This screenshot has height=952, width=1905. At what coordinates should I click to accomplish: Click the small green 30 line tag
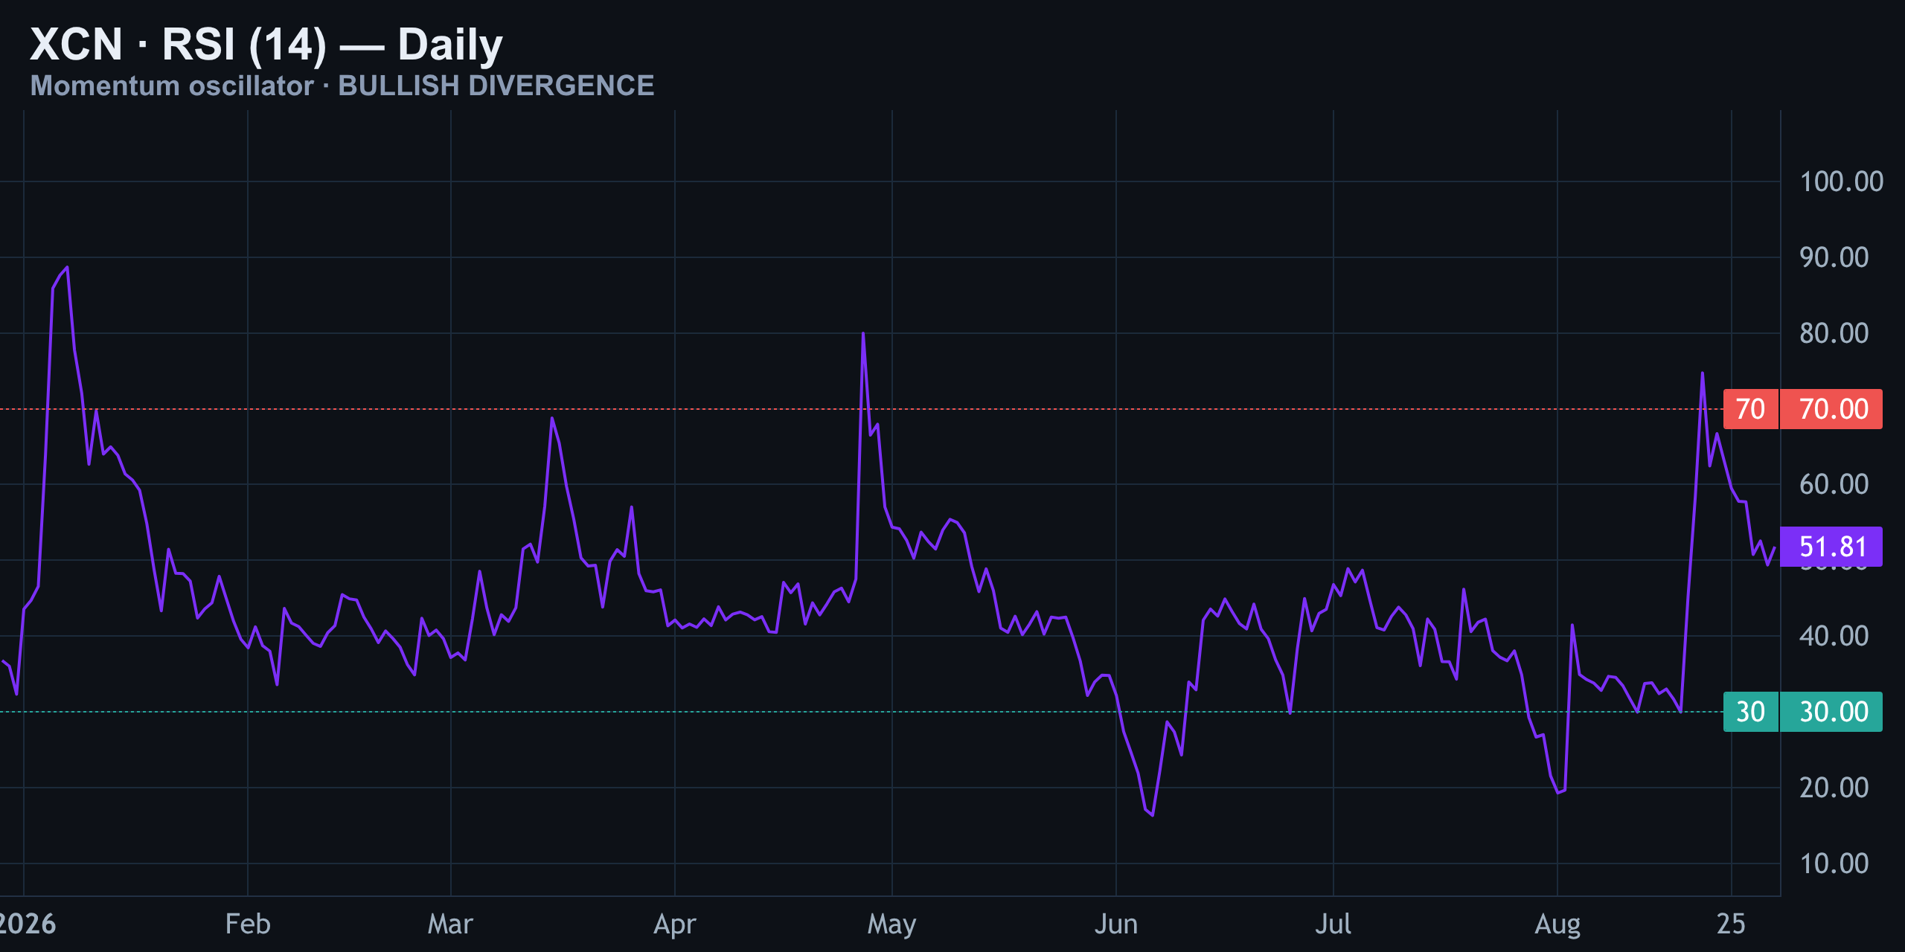(x=1750, y=712)
